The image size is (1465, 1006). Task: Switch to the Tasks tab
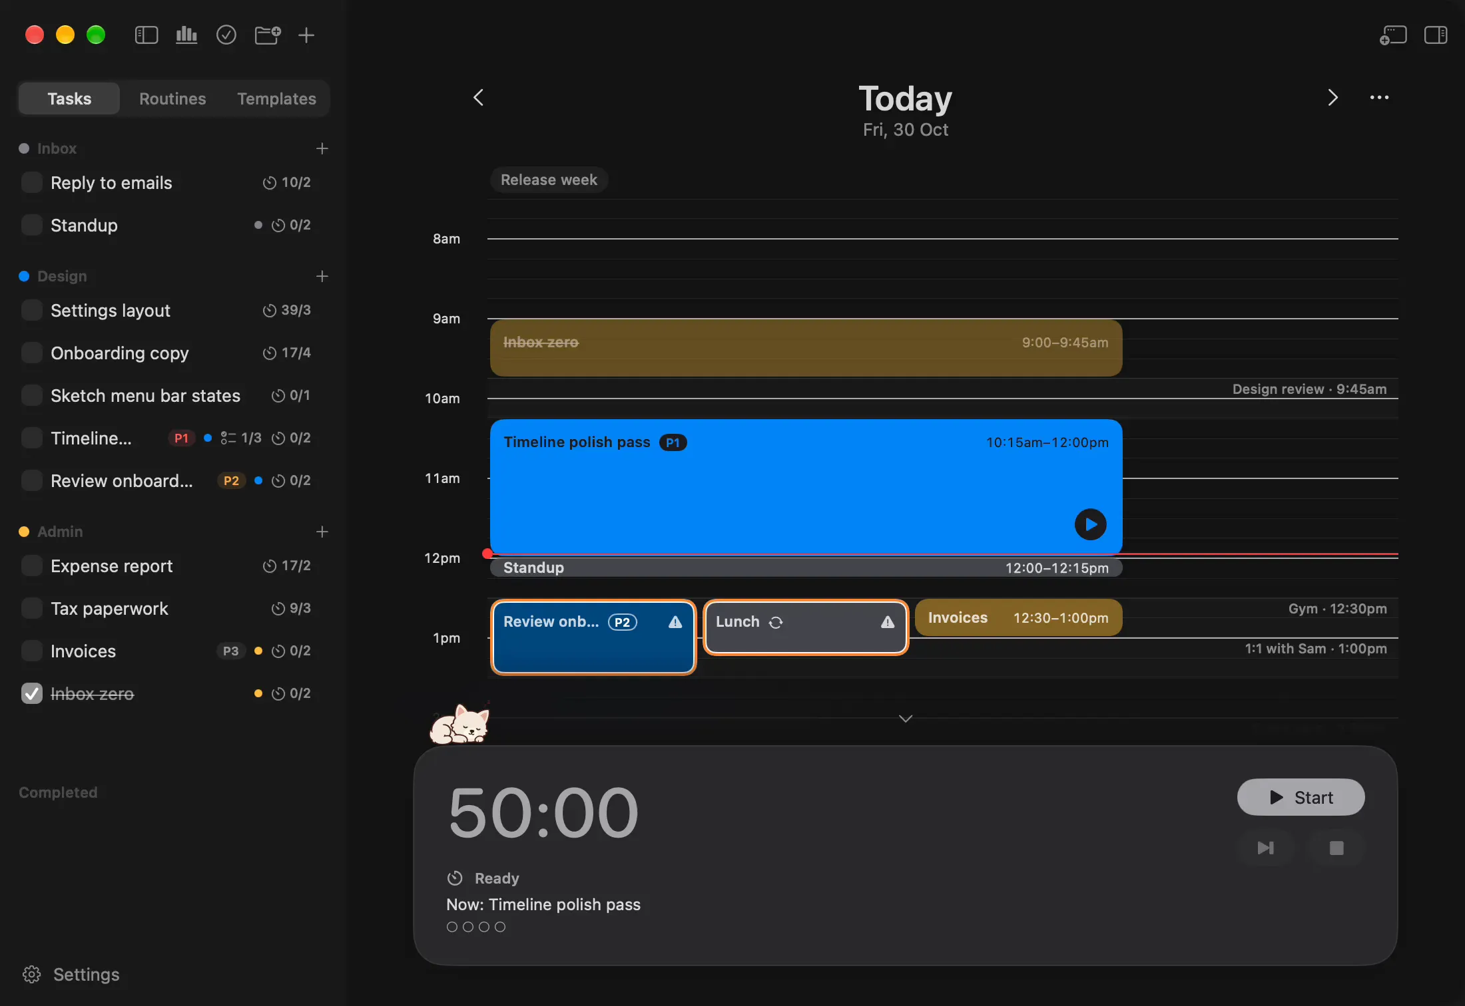coord(69,98)
